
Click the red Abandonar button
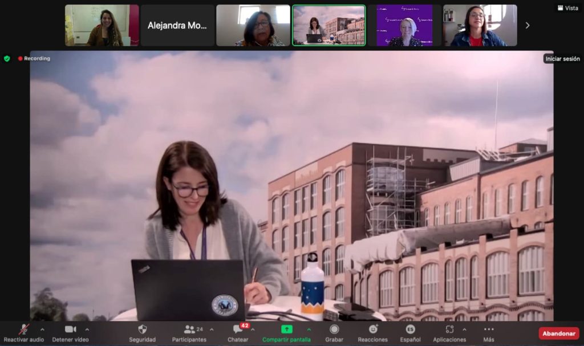558,333
